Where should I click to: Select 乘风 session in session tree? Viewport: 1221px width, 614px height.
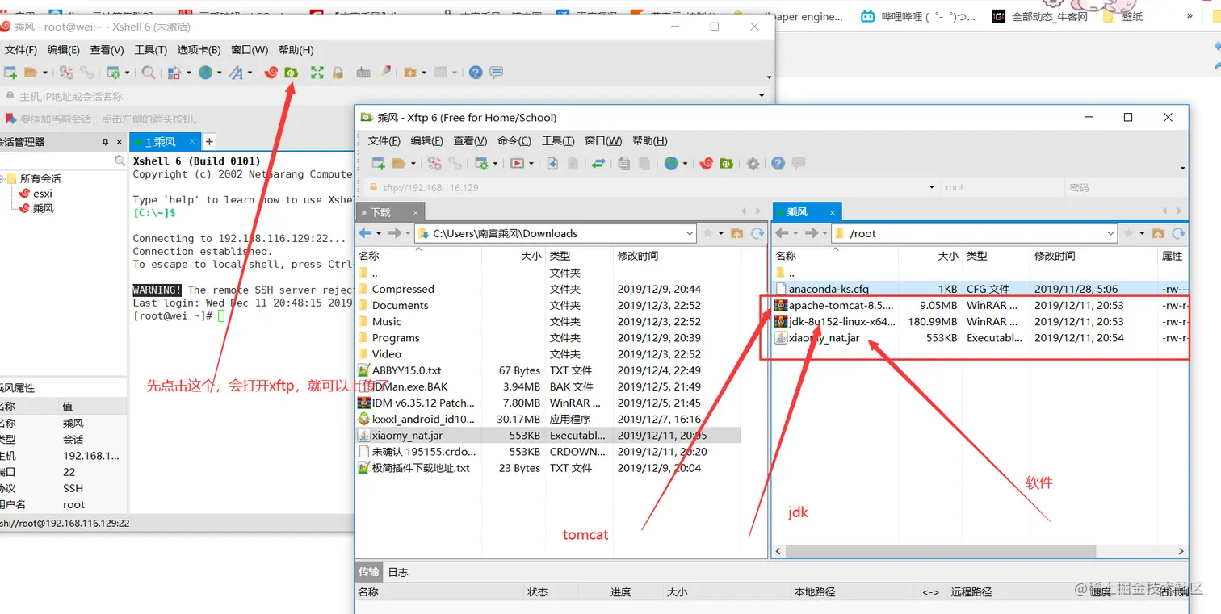tap(43, 208)
